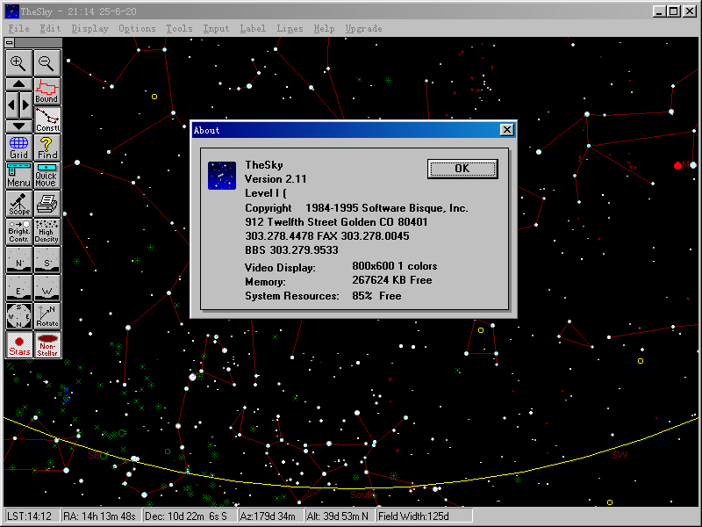Toggle the High Density stars button
Viewport: 702px width, 527px height.
point(47,232)
